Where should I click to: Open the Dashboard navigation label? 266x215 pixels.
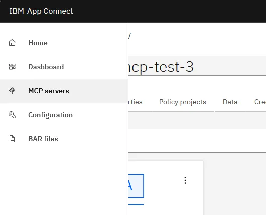46,67
